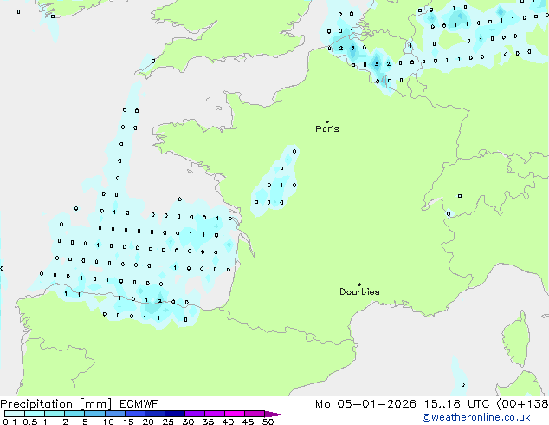
Task: Pick the dark navy 25 to 30 legend swatch
Action: click(x=175, y=414)
